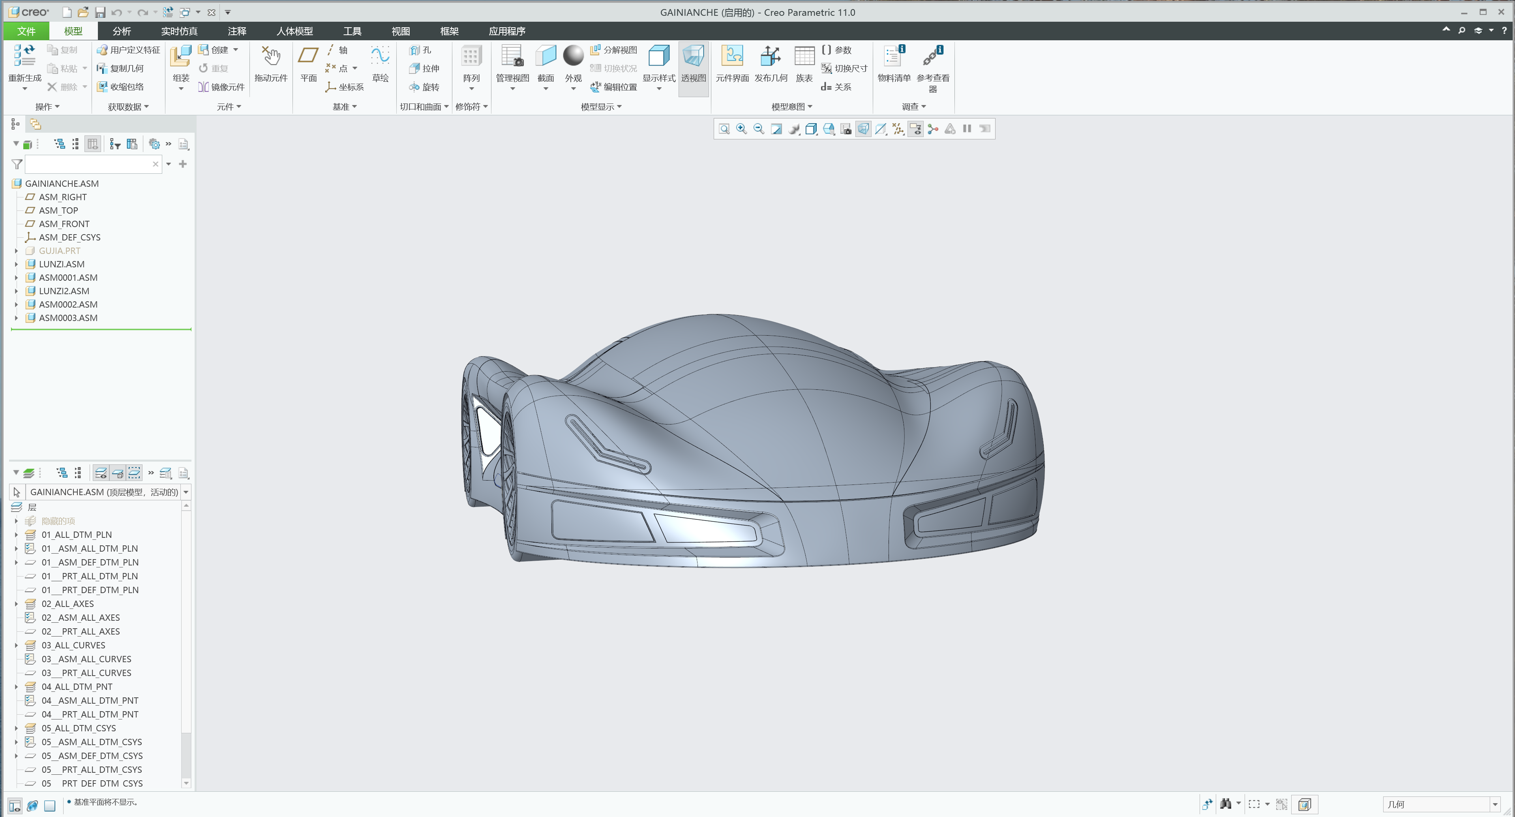Screen dimensions: 1515x817
Task: Open the 视图 (View) ribbon tab
Action: 401,30
